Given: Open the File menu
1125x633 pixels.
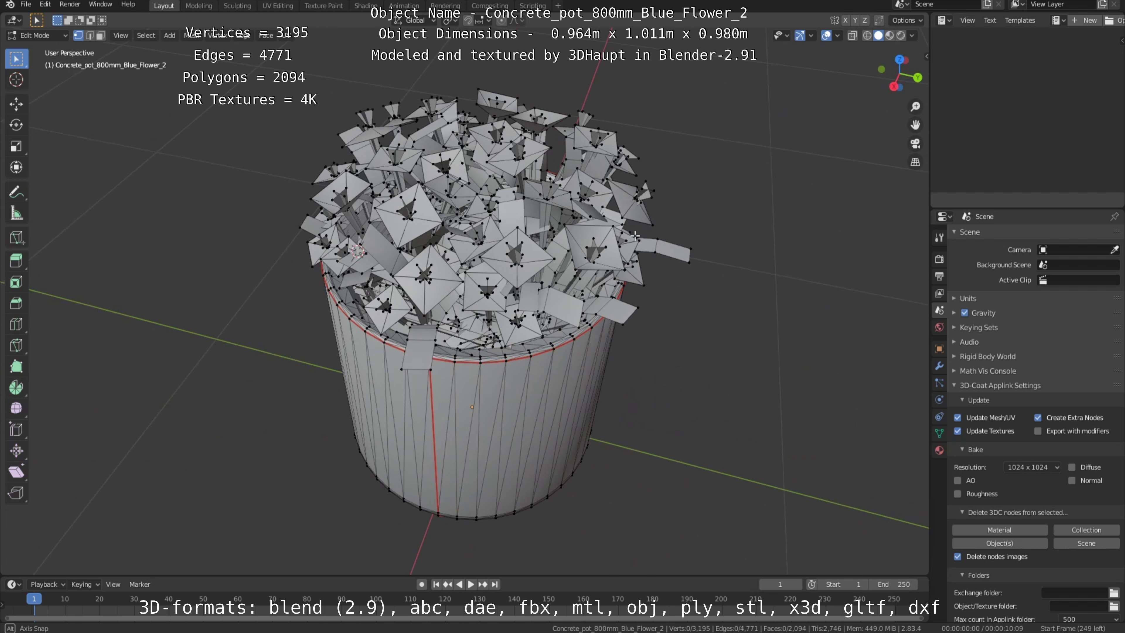Looking at the screenshot, I should click(26, 4).
